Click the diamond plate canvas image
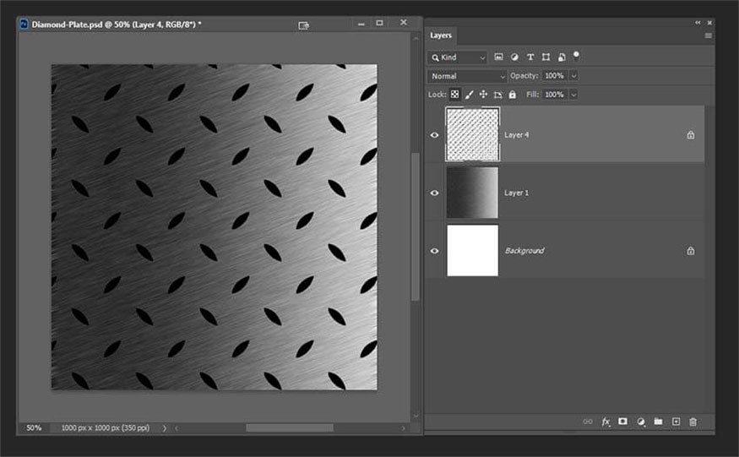 point(214,227)
